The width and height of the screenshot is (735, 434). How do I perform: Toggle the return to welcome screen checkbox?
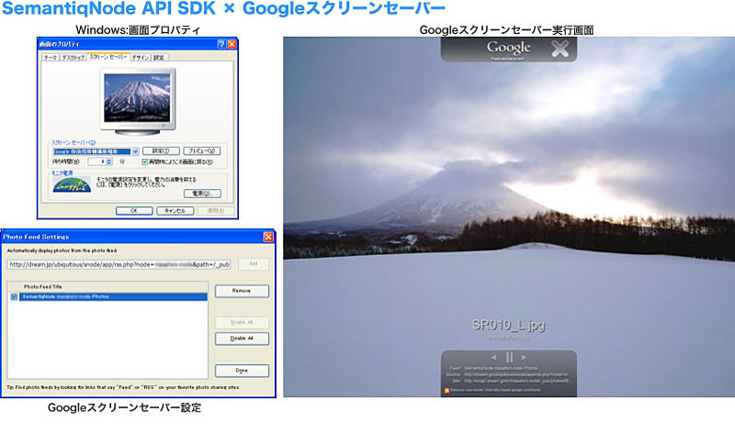pos(145,161)
